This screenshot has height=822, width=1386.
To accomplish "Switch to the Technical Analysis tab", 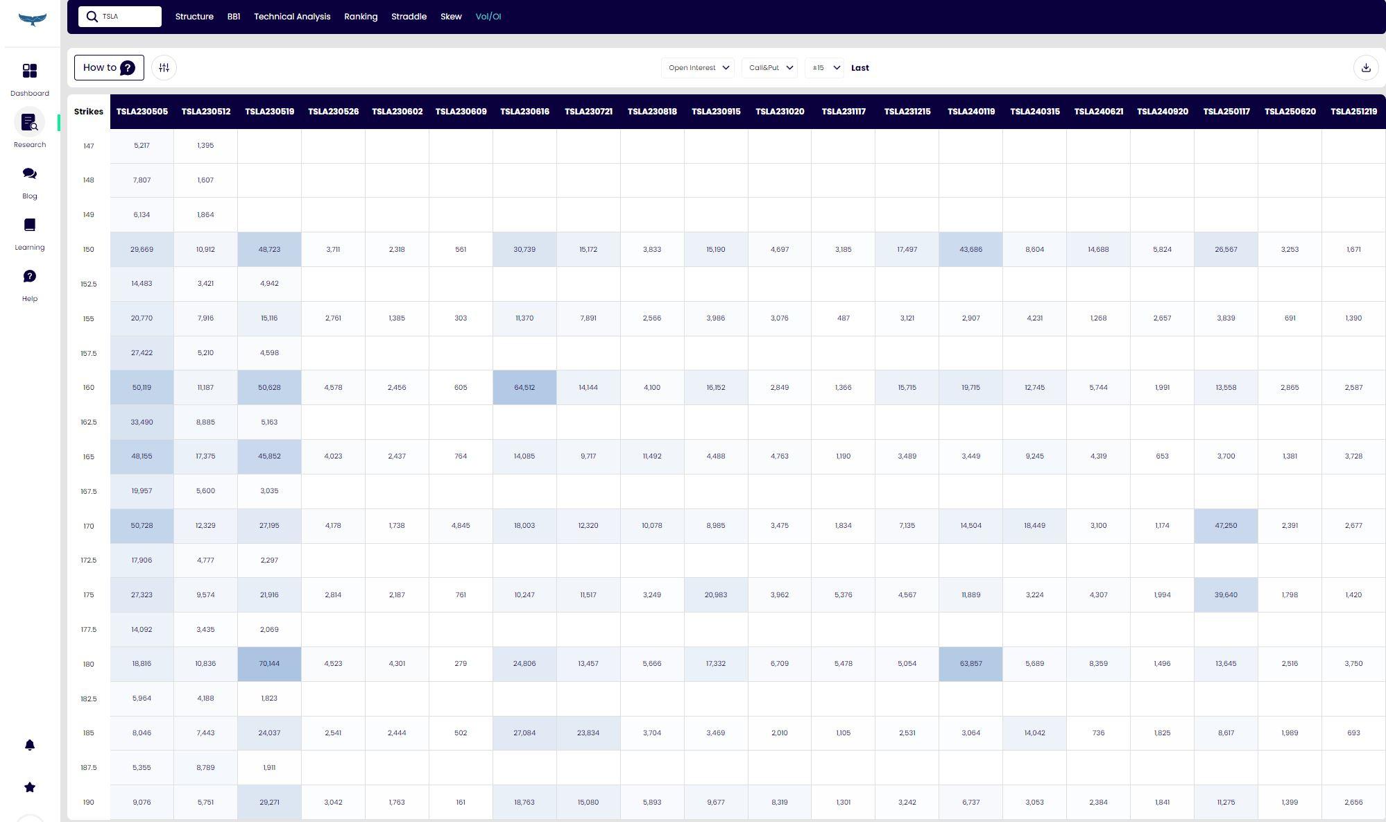I will coord(292,17).
